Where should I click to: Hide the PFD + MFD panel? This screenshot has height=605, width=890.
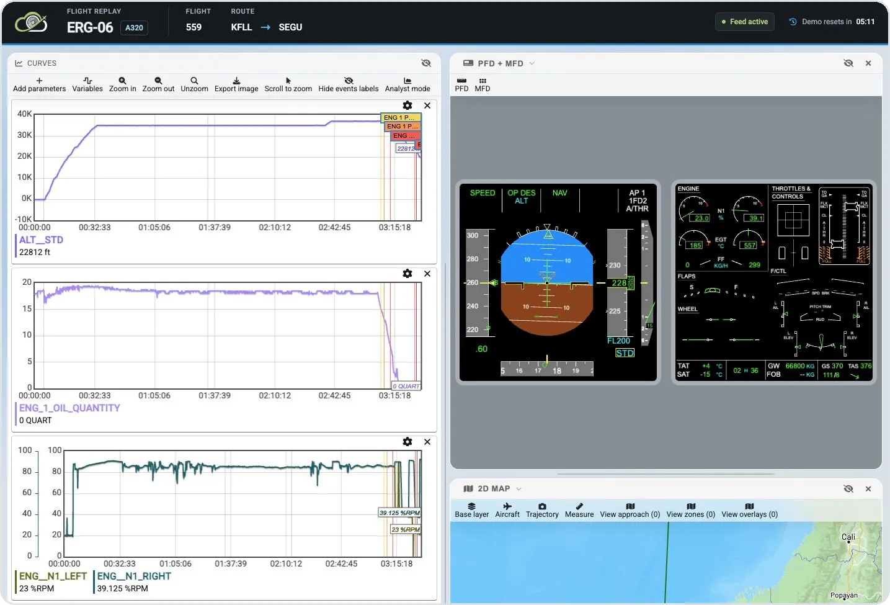tap(848, 63)
